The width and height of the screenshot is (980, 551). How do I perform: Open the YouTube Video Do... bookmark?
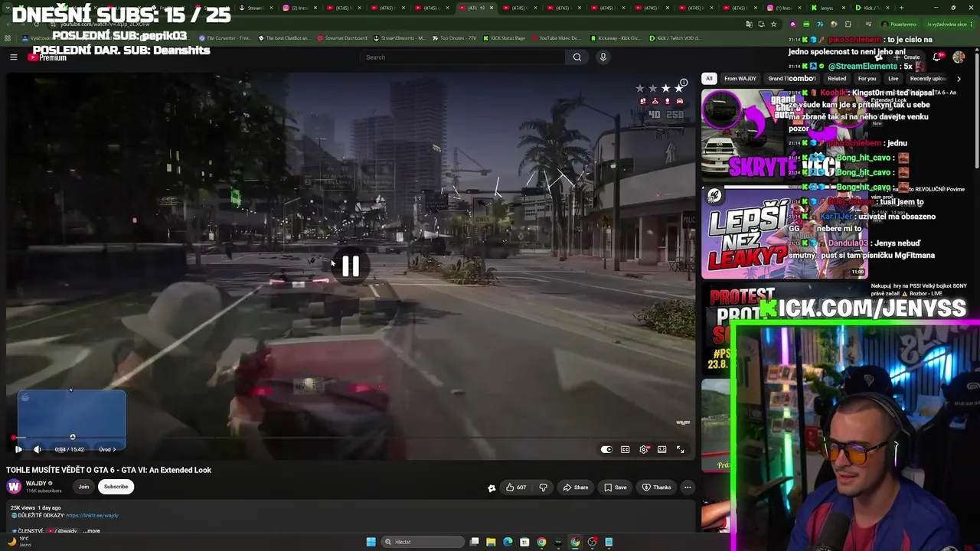pos(556,38)
